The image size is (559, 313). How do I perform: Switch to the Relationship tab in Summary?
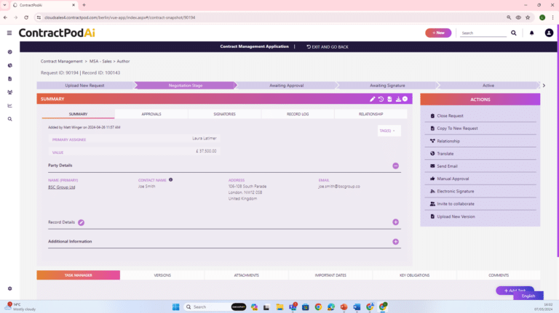(x=370, y=114)
